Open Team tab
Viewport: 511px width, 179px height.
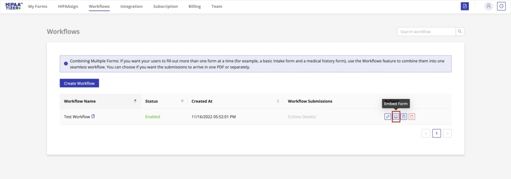(217, 6)
